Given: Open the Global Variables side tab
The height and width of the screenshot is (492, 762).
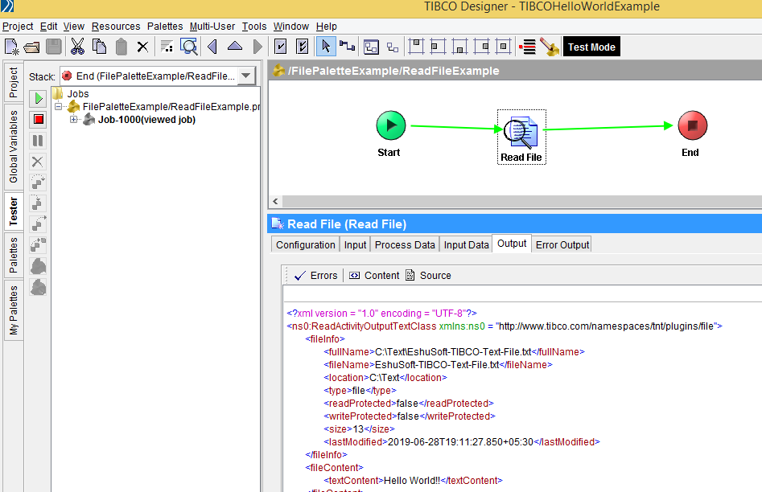Looking at the screenshot, I should (13, 146).
